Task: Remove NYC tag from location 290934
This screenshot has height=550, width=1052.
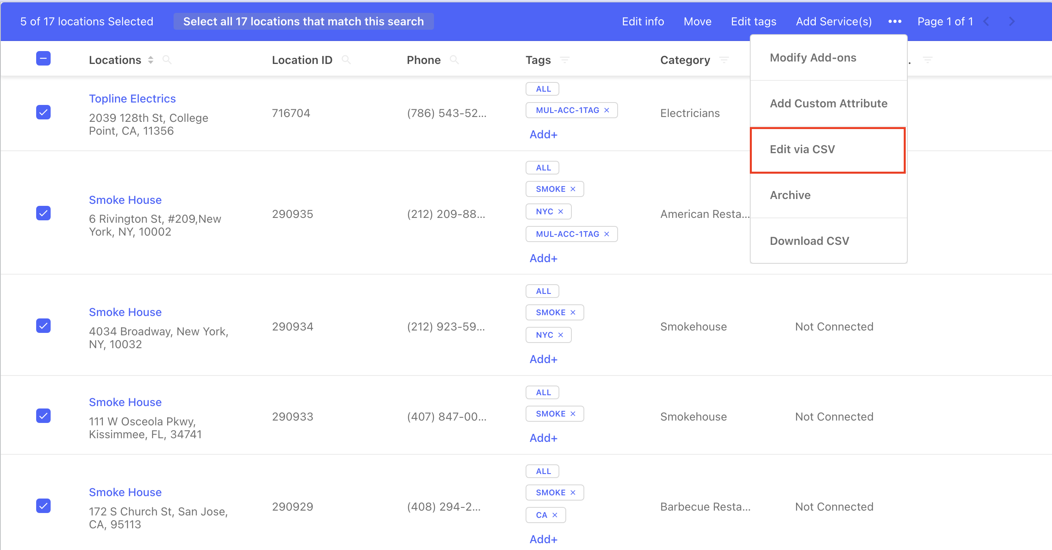Action: tap(560, 335)
